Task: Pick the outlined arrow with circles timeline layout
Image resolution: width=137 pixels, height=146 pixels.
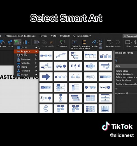Action: point(90,77)
